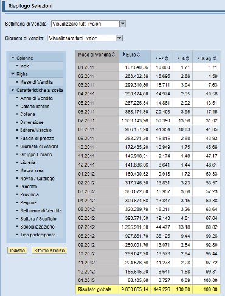Sort the Pz column using its arrows
This screenshot has height=296, width=225.
click(167, 58)
